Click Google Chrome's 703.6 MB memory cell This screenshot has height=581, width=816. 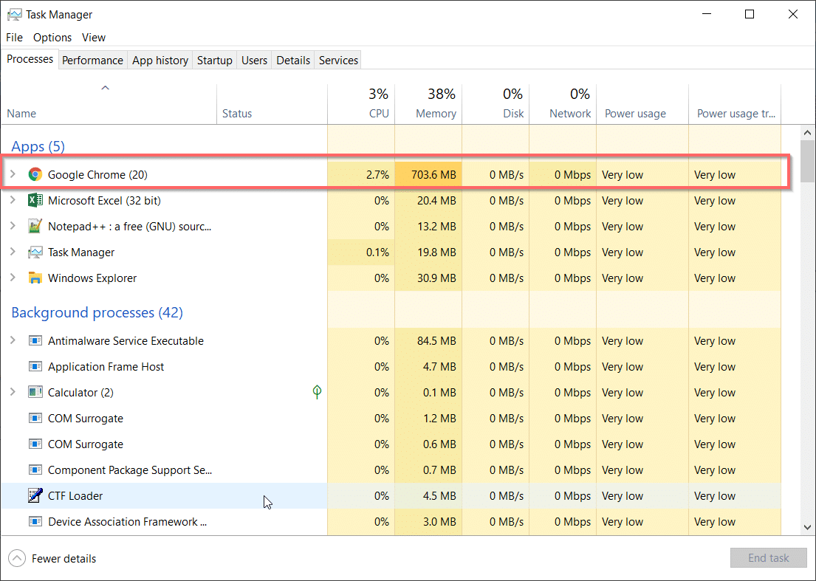pyautogui.click(x=428, y=175)
